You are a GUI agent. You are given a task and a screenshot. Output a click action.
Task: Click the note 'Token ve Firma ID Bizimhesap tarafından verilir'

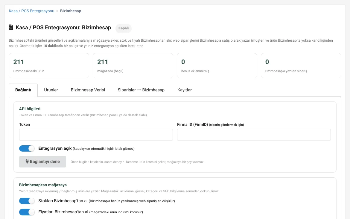[83, 115]
